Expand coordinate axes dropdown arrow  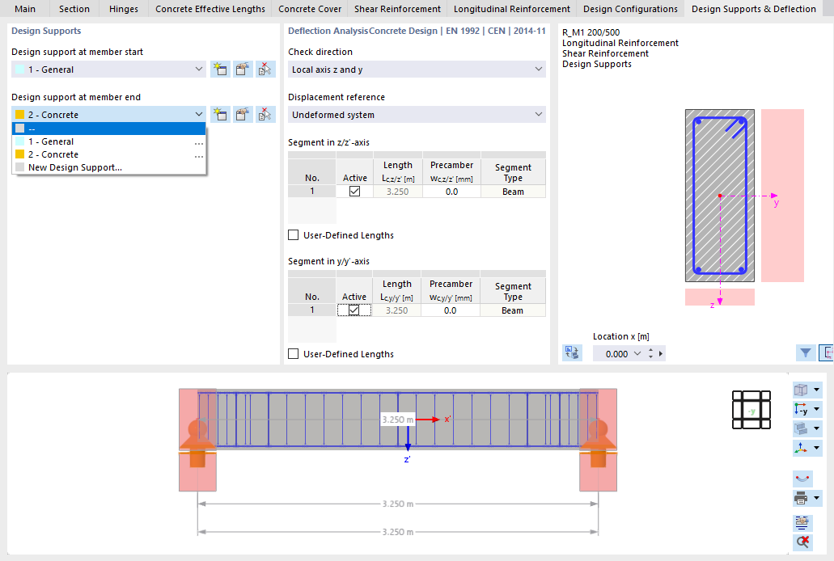coord(816,448)
